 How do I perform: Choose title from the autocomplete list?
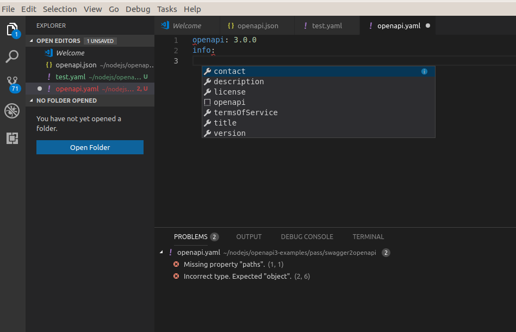(318, 123)
